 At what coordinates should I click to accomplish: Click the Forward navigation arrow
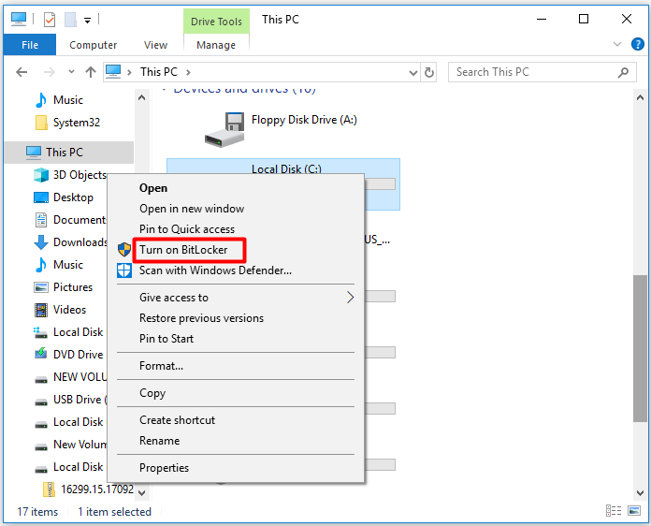(49, 72)
